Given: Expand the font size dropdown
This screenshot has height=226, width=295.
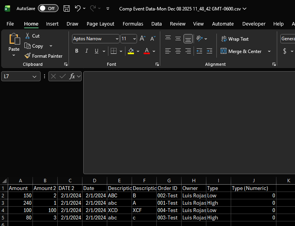Looking at the screenshot, I should pyautogui.click(x=134, y=39).
